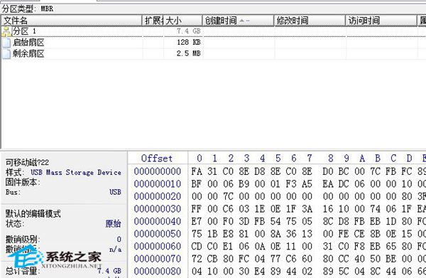Select byte 1B in row 000000050
The image size is (426, 278).
point(212,234)
